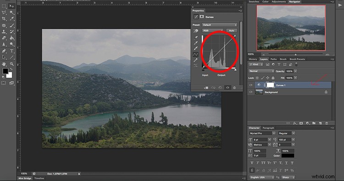Open the English: USA language dropdown

point(262,177)
